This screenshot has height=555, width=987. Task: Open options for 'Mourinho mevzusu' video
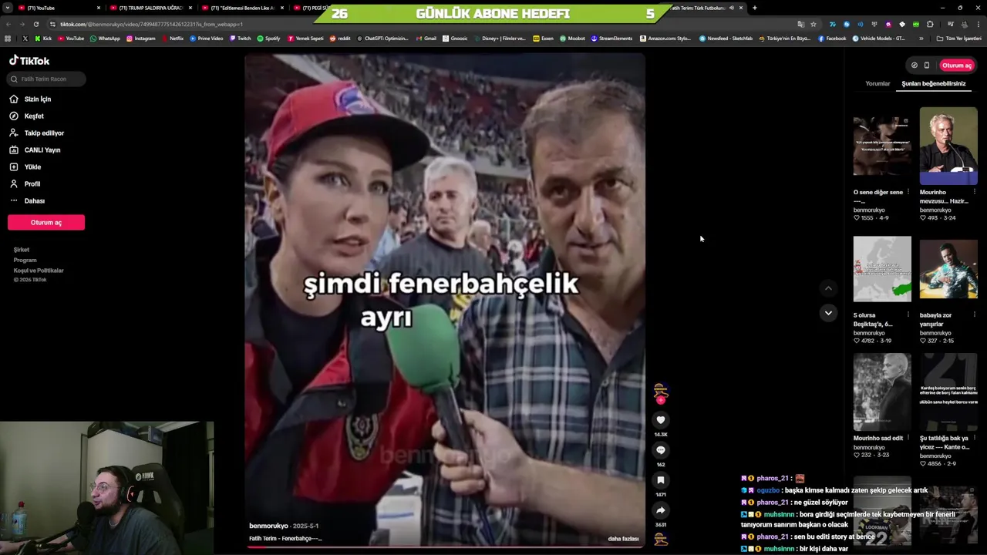pyautogui.click(x=974, y=192)
